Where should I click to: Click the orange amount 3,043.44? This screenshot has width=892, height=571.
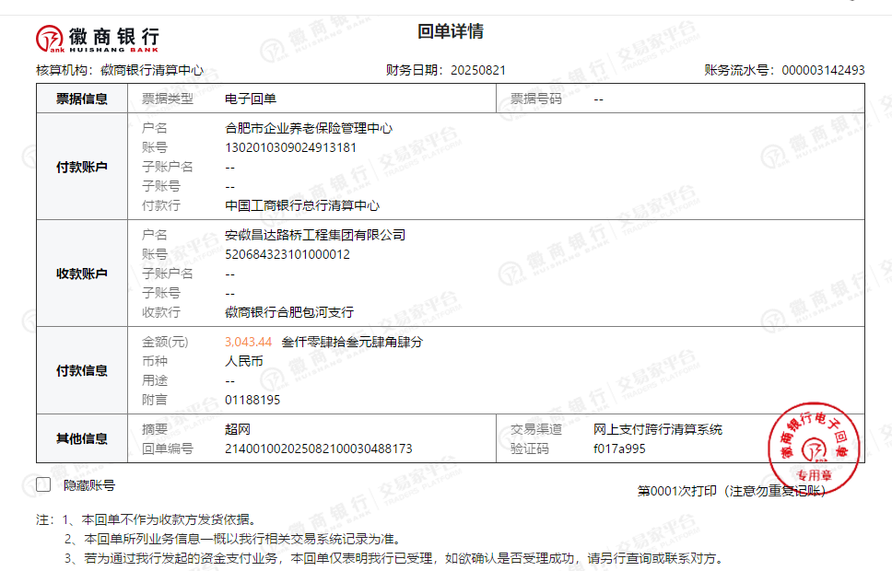coord(248,342)
